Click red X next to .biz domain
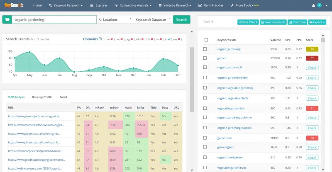This screenshot has height=172, width=332. [152, 39]
